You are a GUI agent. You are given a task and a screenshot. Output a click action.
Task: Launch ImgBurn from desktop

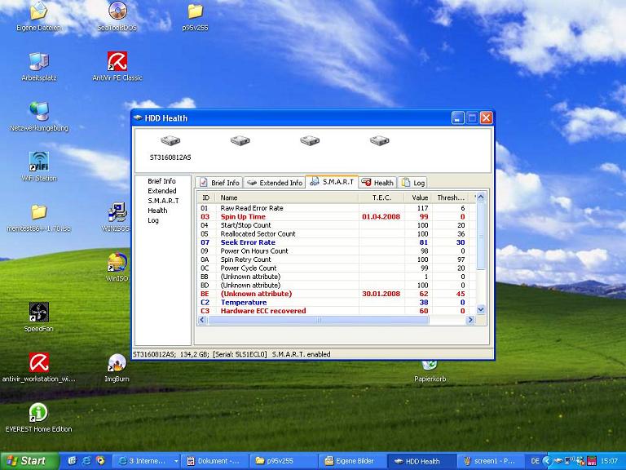coord(117,368)
